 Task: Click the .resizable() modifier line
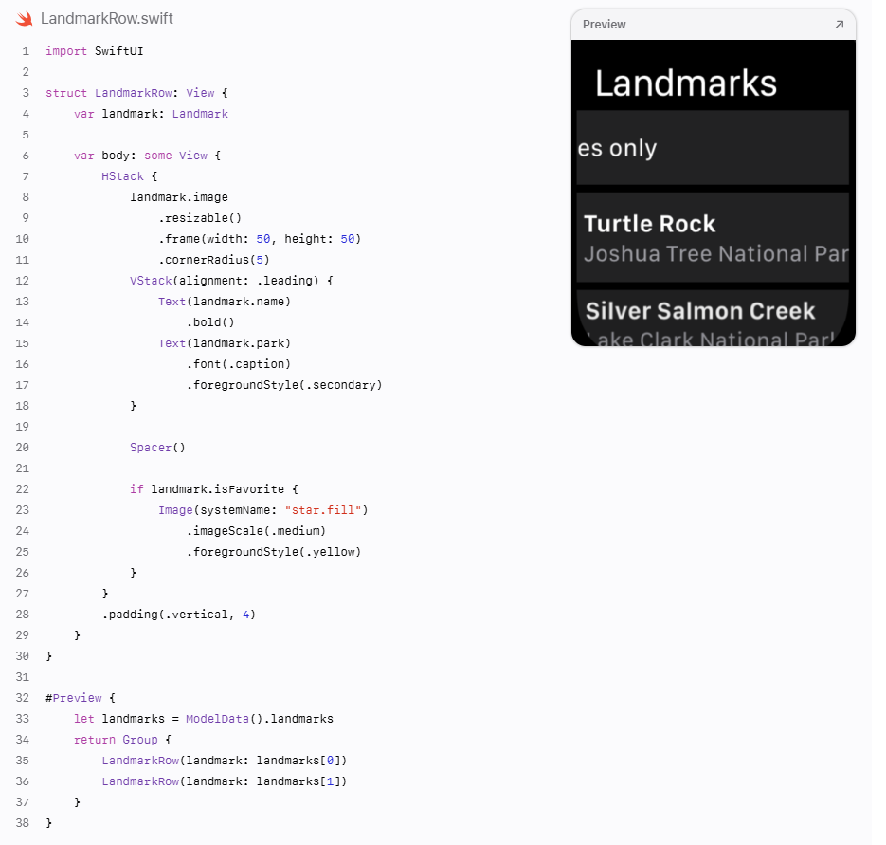[x=200, y=218]
